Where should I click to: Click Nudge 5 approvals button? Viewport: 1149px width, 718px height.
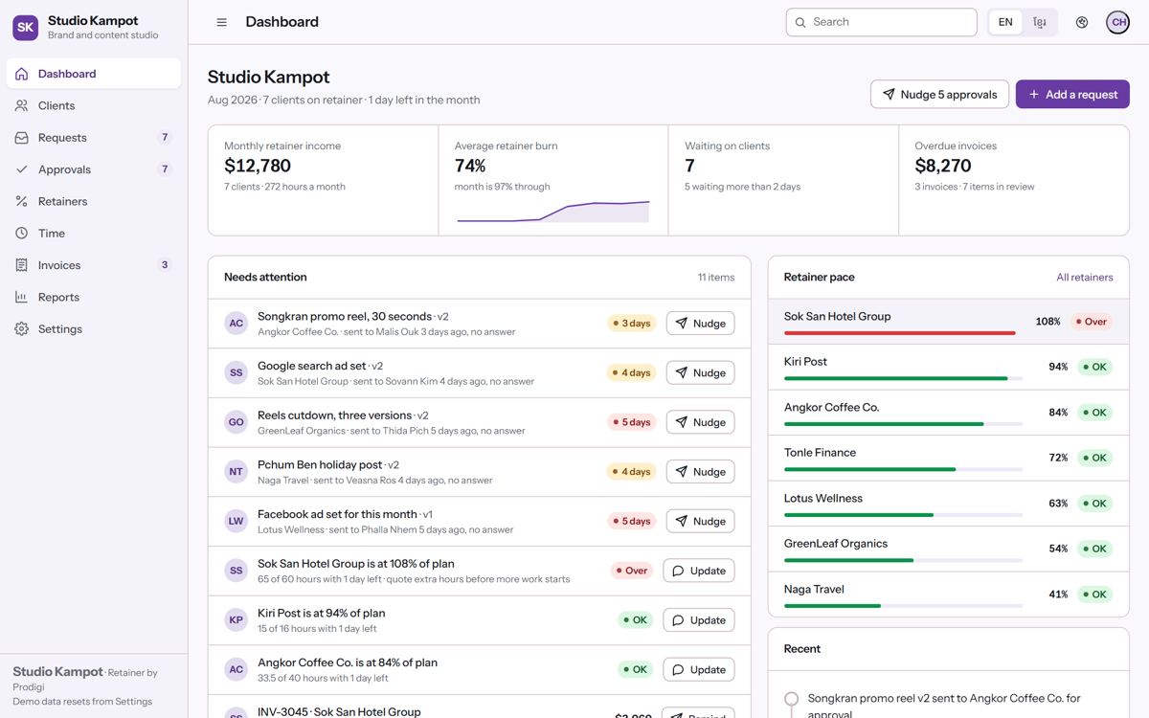tap(939, 94)
